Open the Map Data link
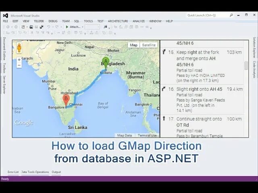 click(x=125, y=136)
